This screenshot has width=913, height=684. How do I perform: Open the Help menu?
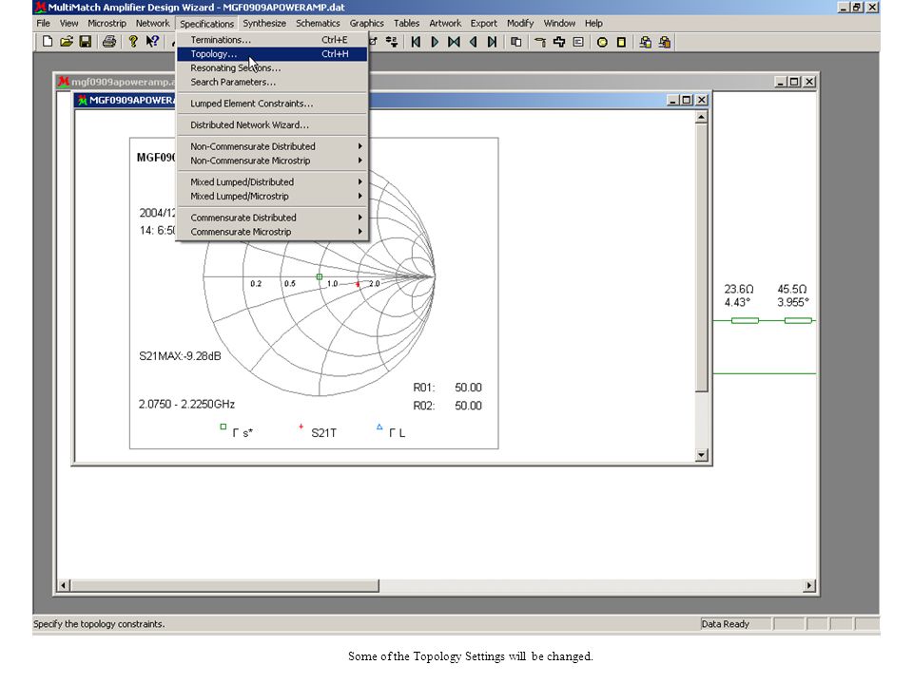[593, 23]
